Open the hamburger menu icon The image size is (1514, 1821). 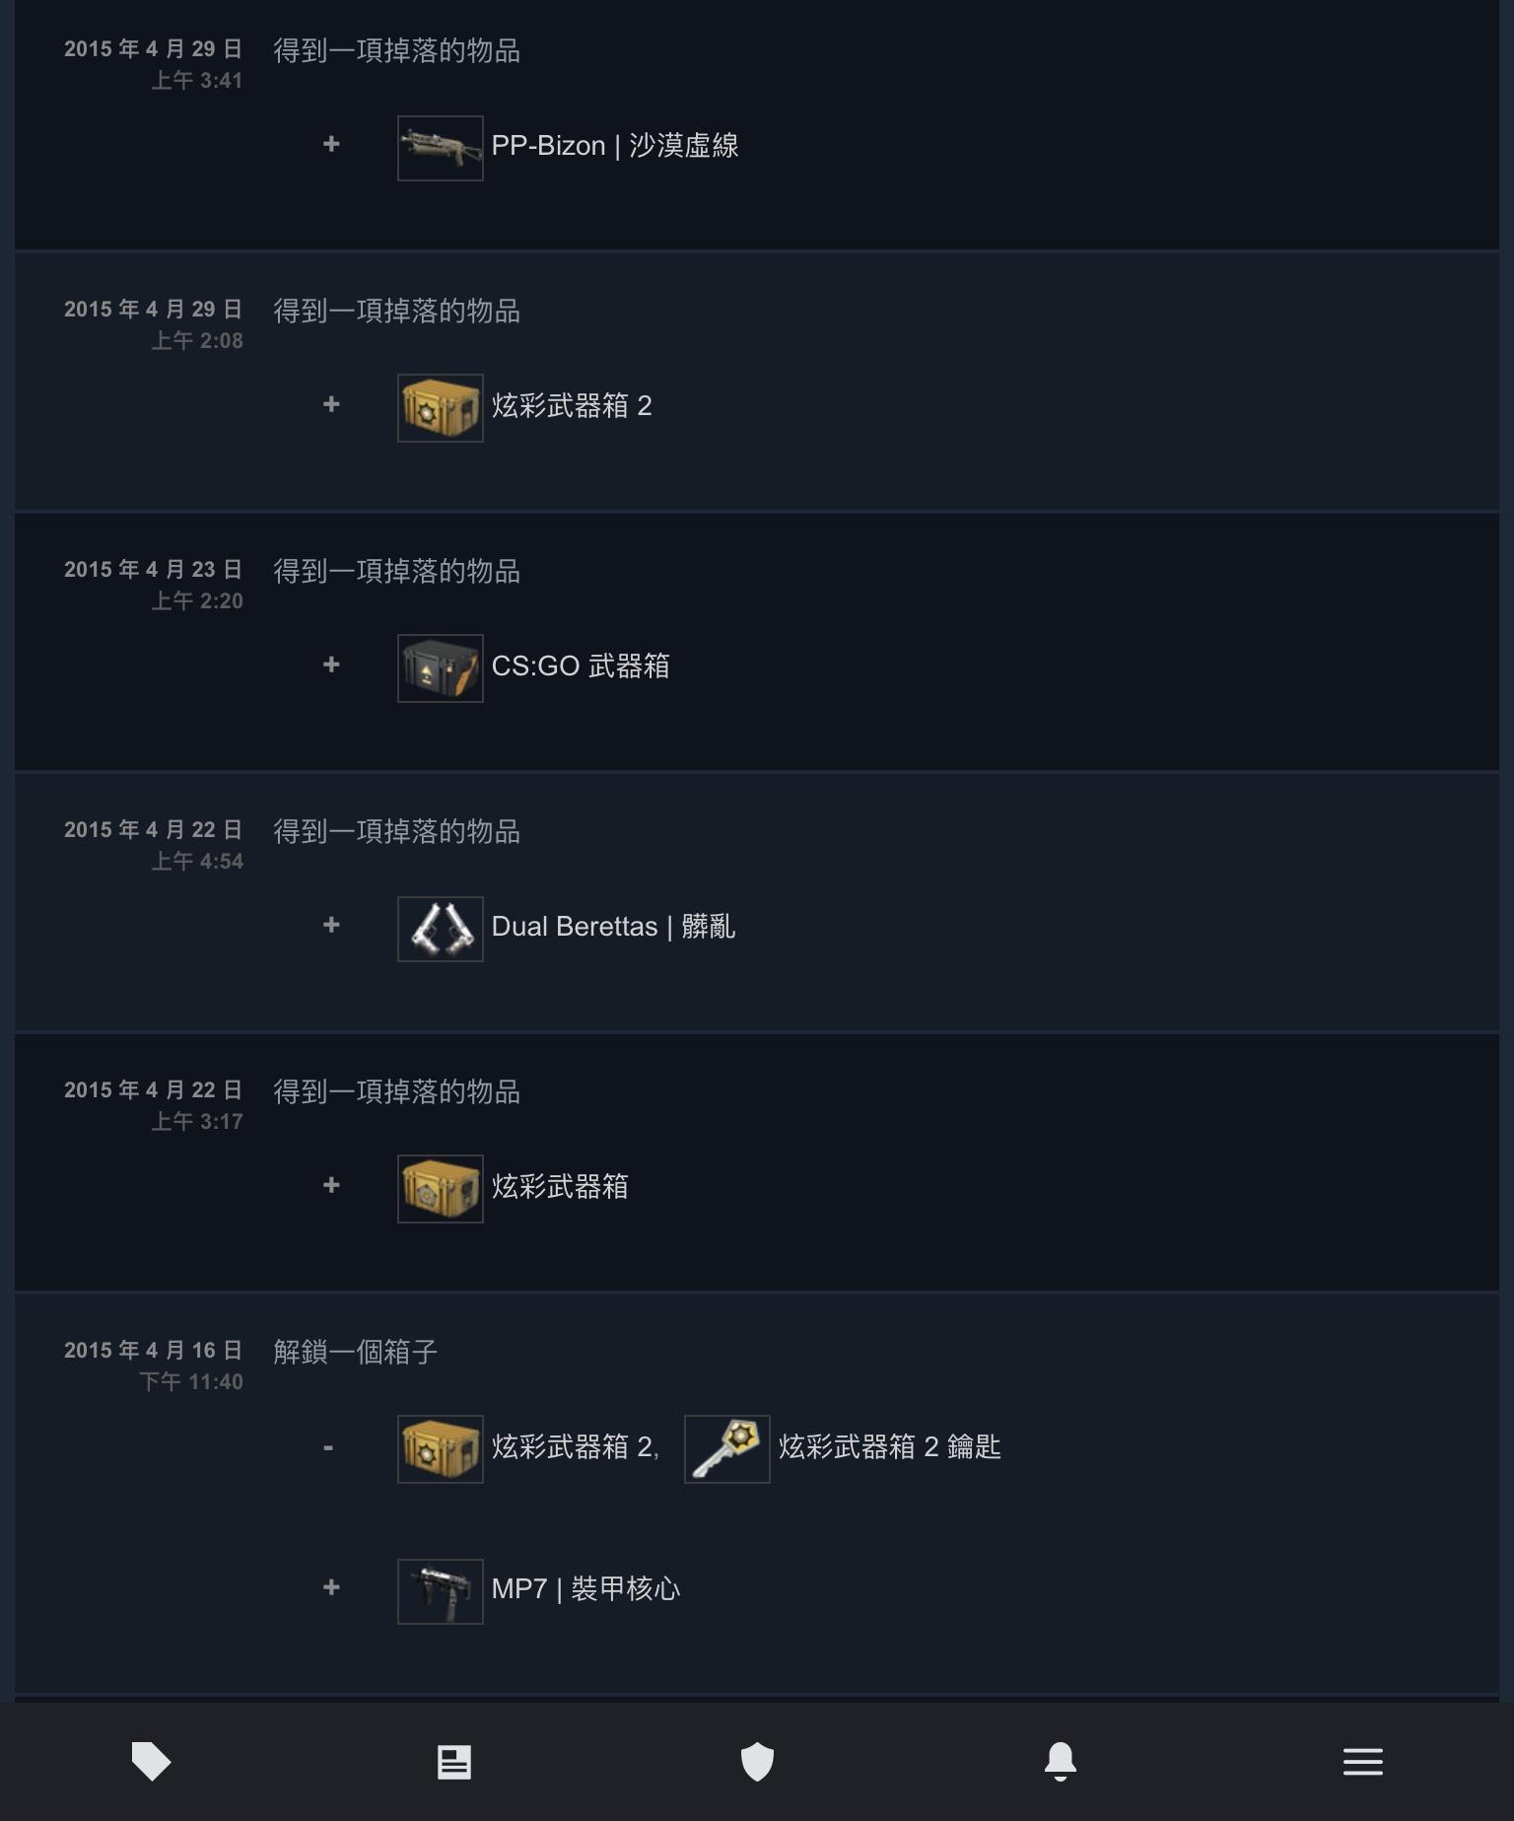[x=1362, y=1761]
